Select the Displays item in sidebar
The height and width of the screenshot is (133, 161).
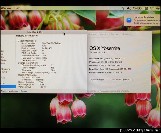pyautogui.click(x=5, y=69)
